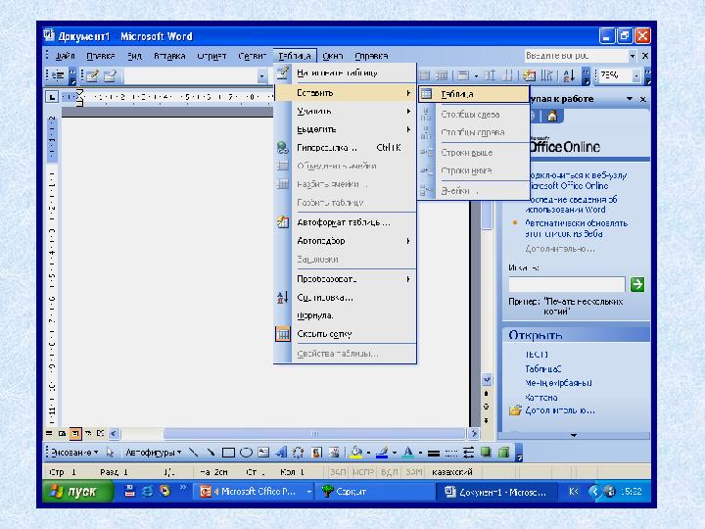Open Автоподбор submenu
Viewport: 705px width, 529px height.
tap(345, 241)
